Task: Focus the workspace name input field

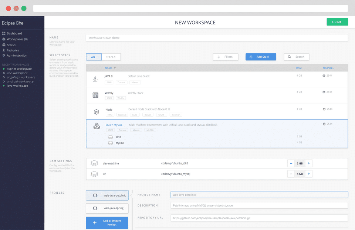Action: coord(217,38)
